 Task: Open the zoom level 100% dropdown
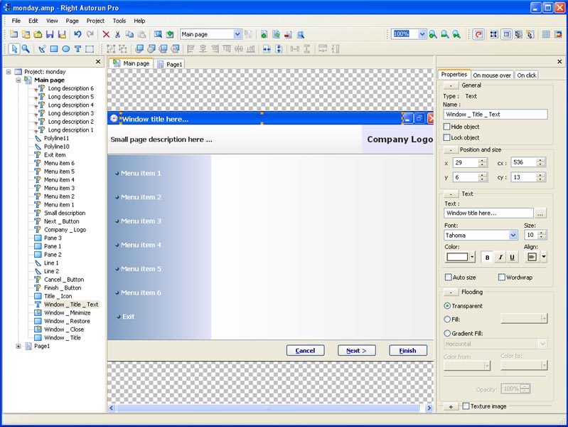(x=422, y=34)
